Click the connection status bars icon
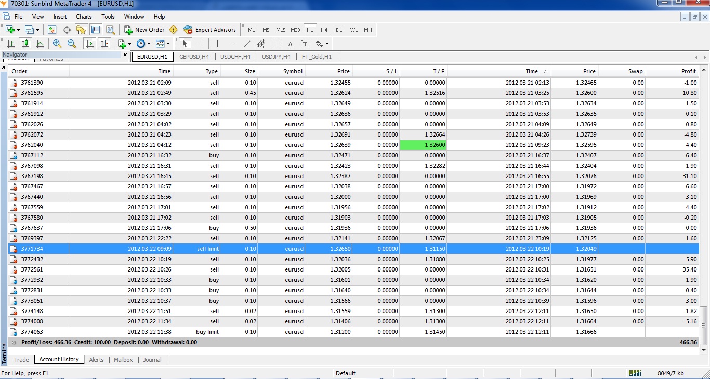The height and width of the screenshot is (379, 710). (x=635, y=373)
